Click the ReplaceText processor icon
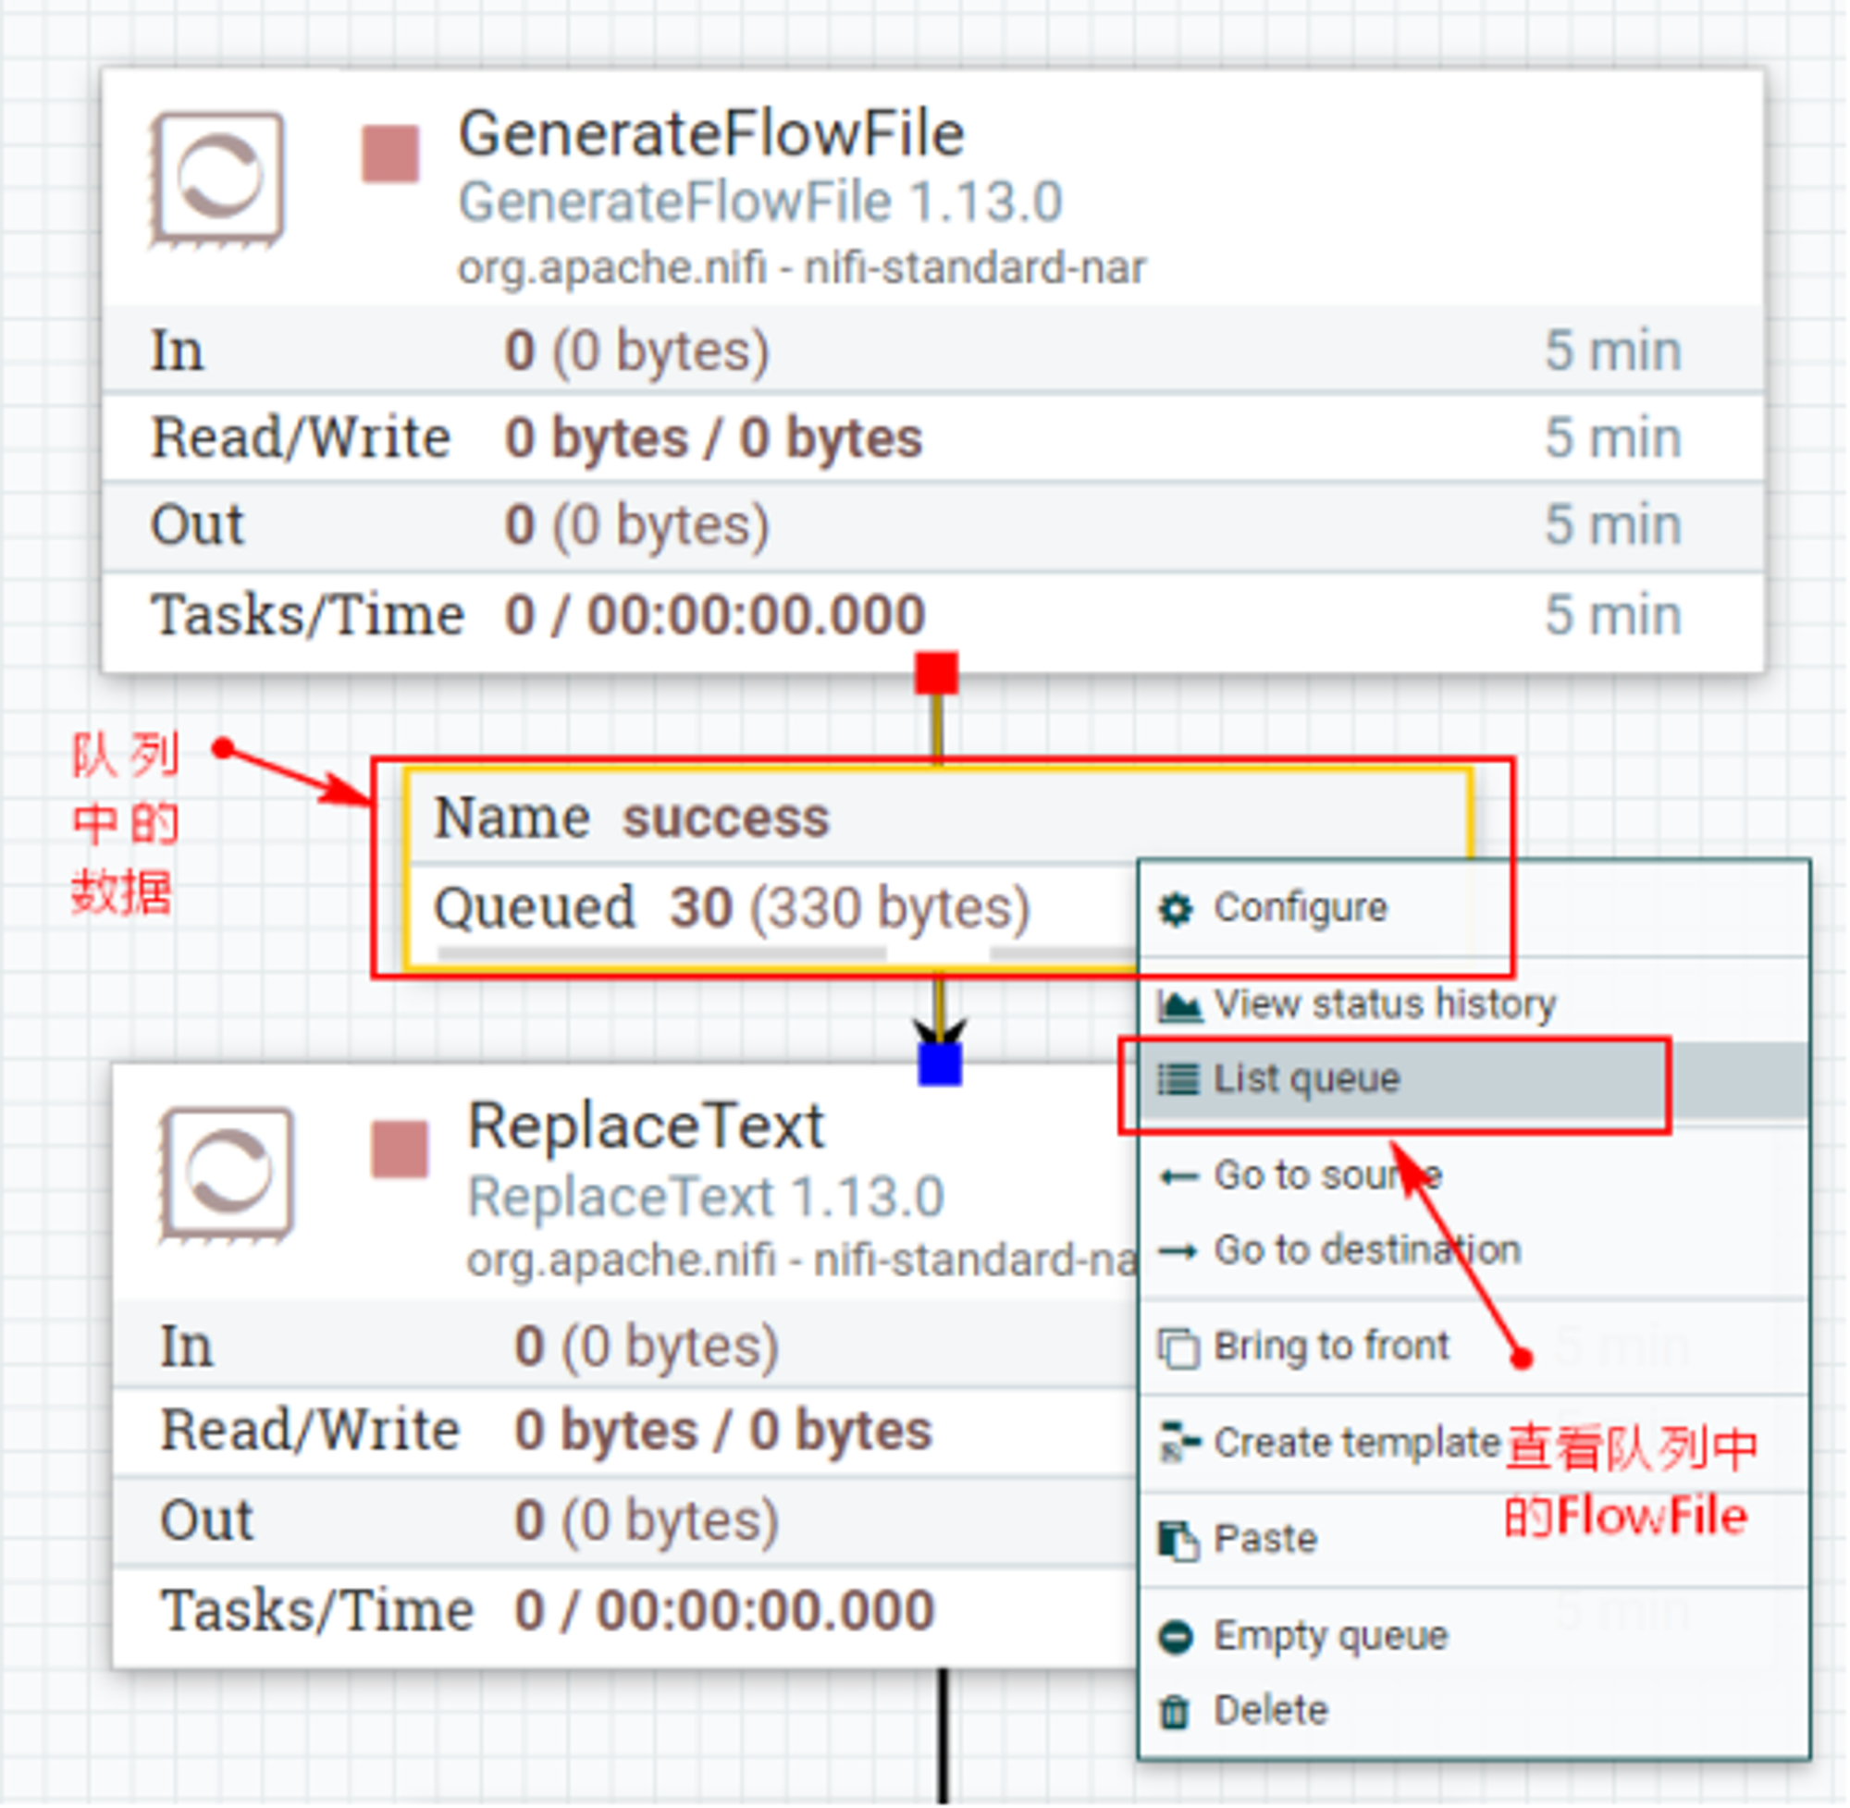 point(227,1175)
